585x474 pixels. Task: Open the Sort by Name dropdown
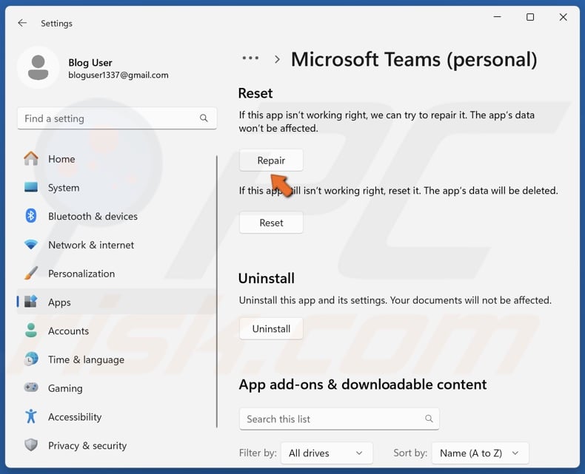479,453
